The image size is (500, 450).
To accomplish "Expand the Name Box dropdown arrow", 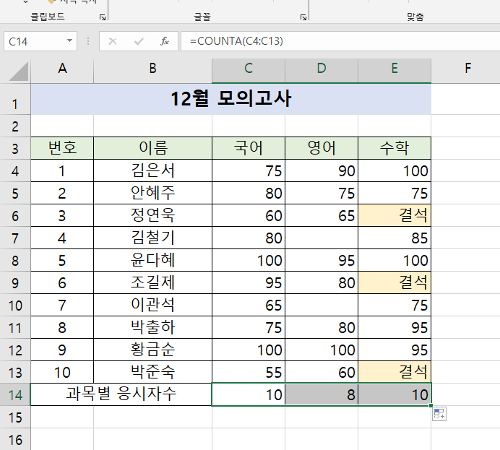I will [x=69, y=40].
